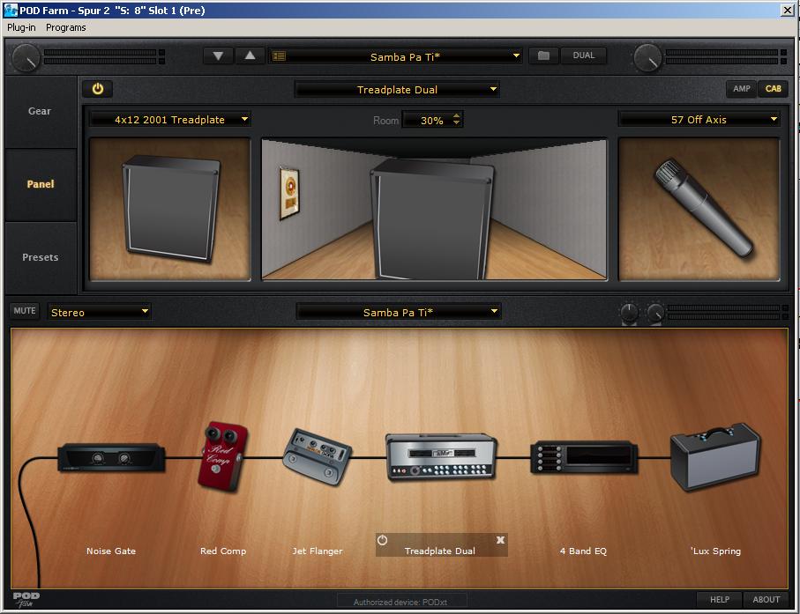The height and width of the screenshot is (614, 800).
Task: Click the Noise Gate label
Action: (x=111, y=551)
